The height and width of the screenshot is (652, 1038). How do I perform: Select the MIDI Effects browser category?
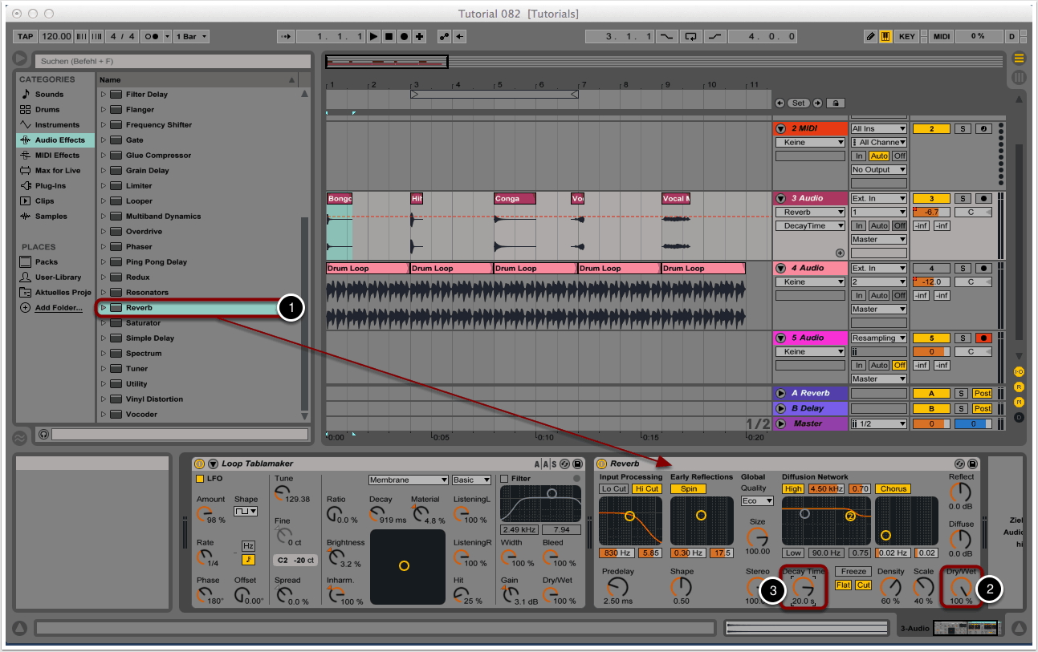click(55, 155)
